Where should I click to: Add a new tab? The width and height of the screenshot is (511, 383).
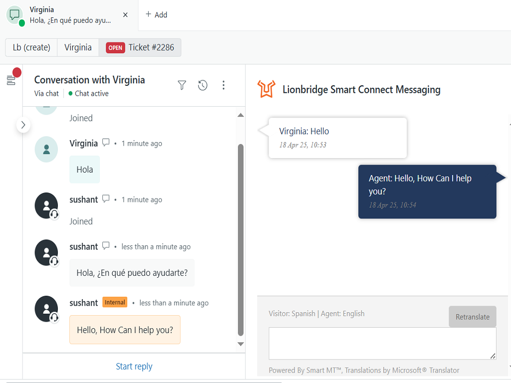pos(156,14)
